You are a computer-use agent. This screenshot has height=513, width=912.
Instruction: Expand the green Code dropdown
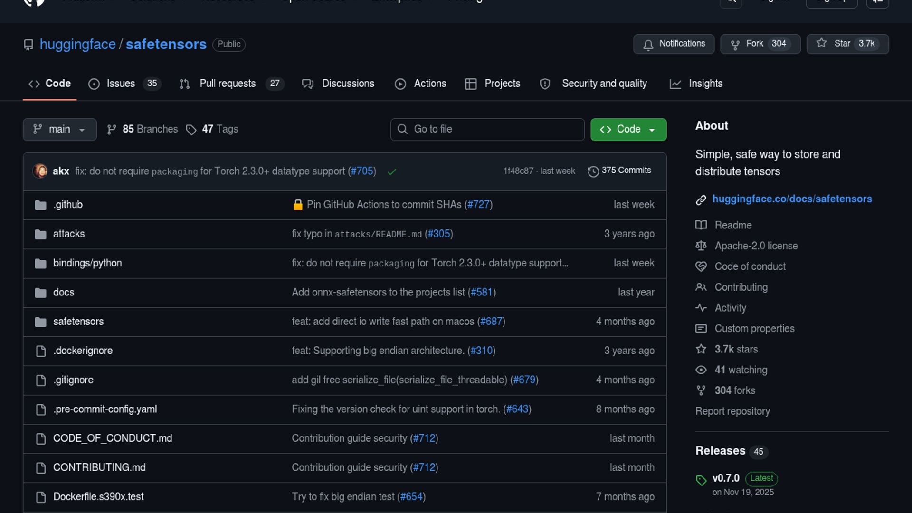pyautogui.click(x=628, y=130)
